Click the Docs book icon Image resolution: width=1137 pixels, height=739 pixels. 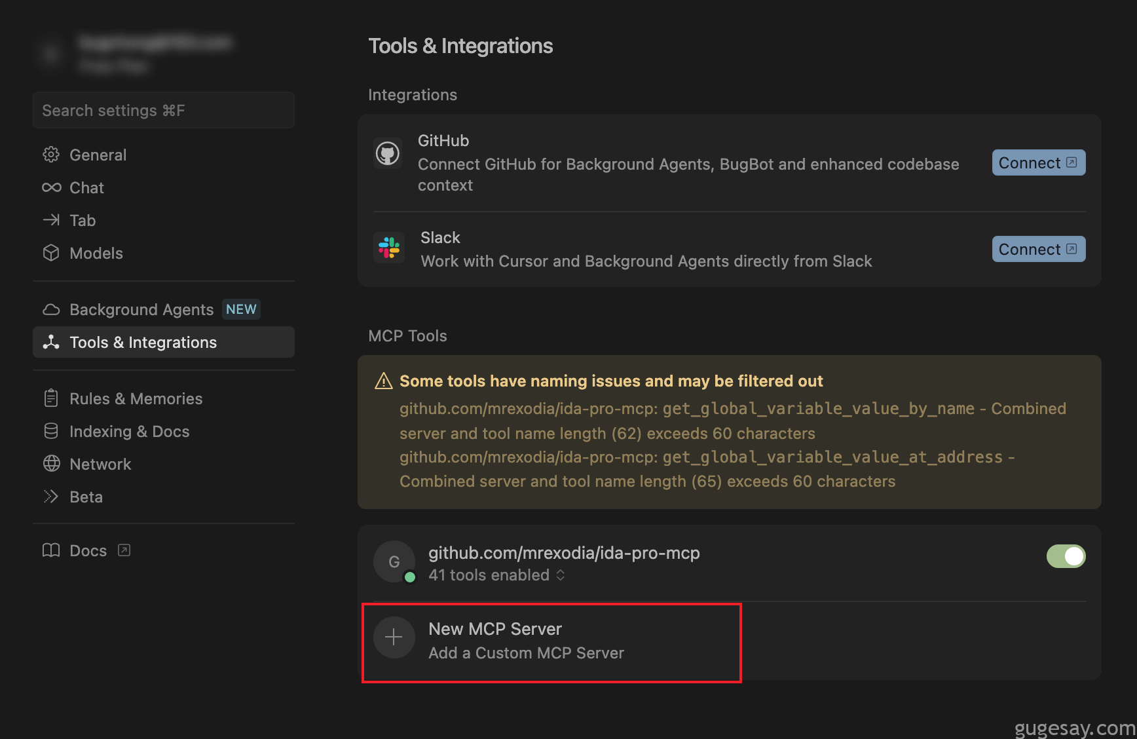(x=51, y=550)
